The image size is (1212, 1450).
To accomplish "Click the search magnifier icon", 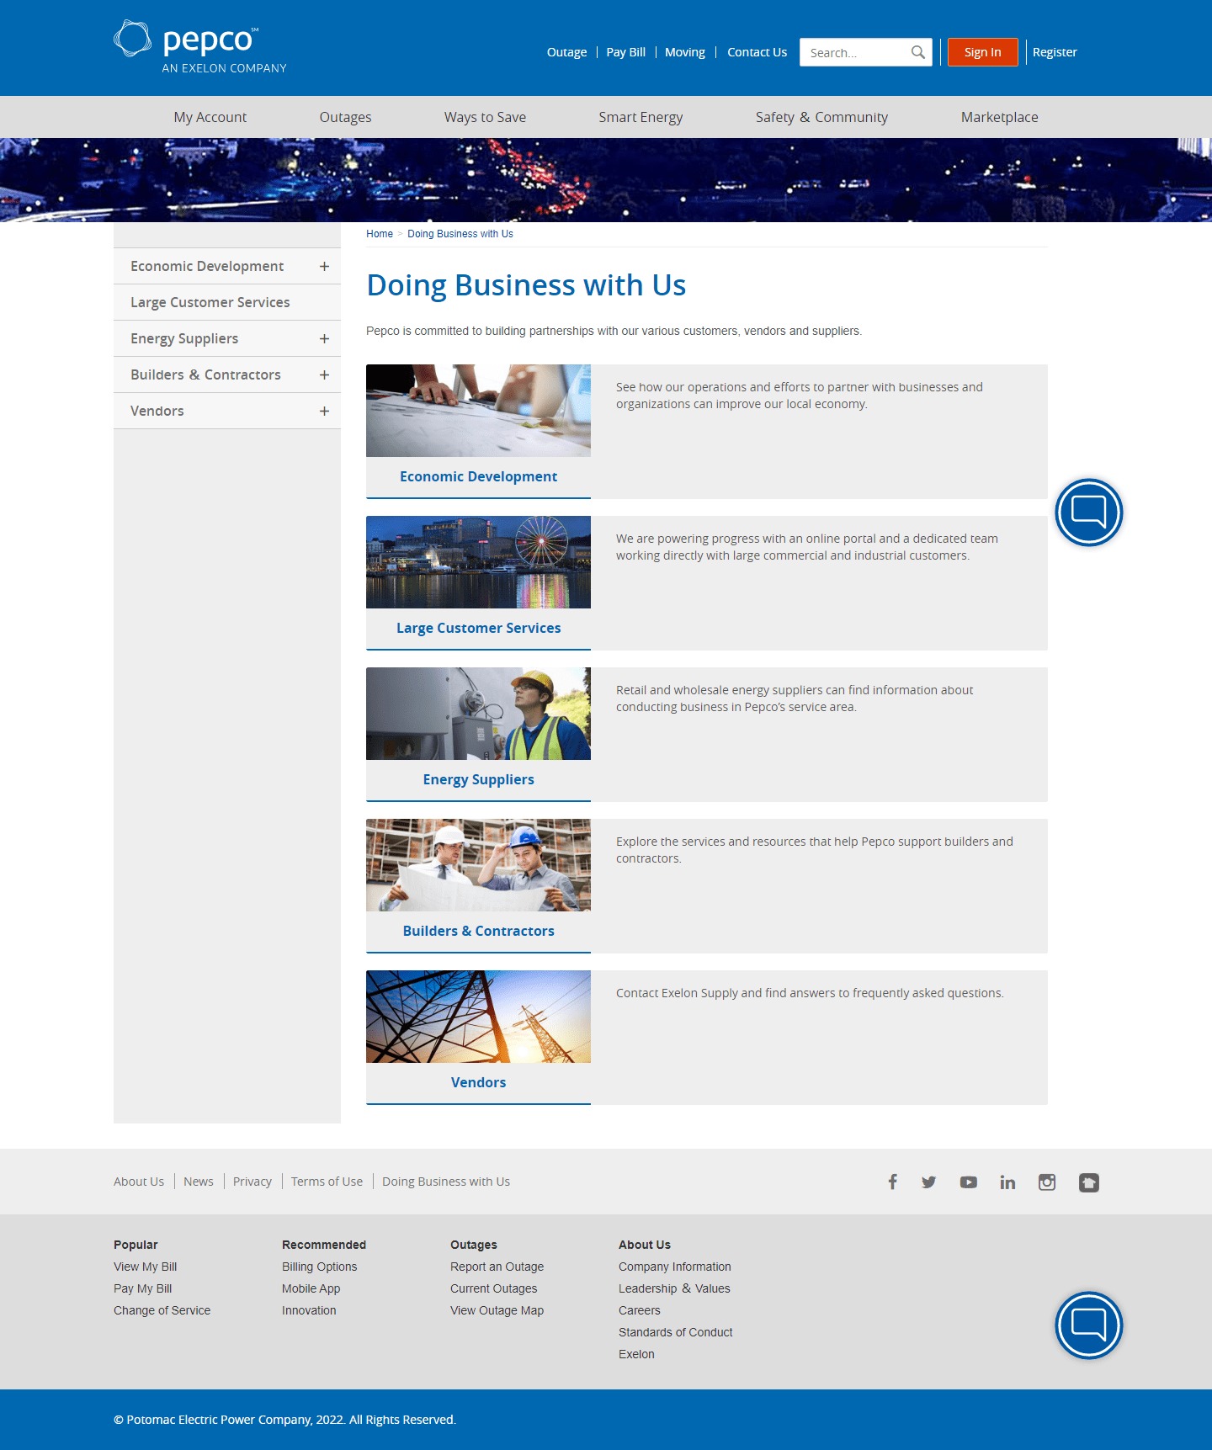I will [x=918, y=52].
